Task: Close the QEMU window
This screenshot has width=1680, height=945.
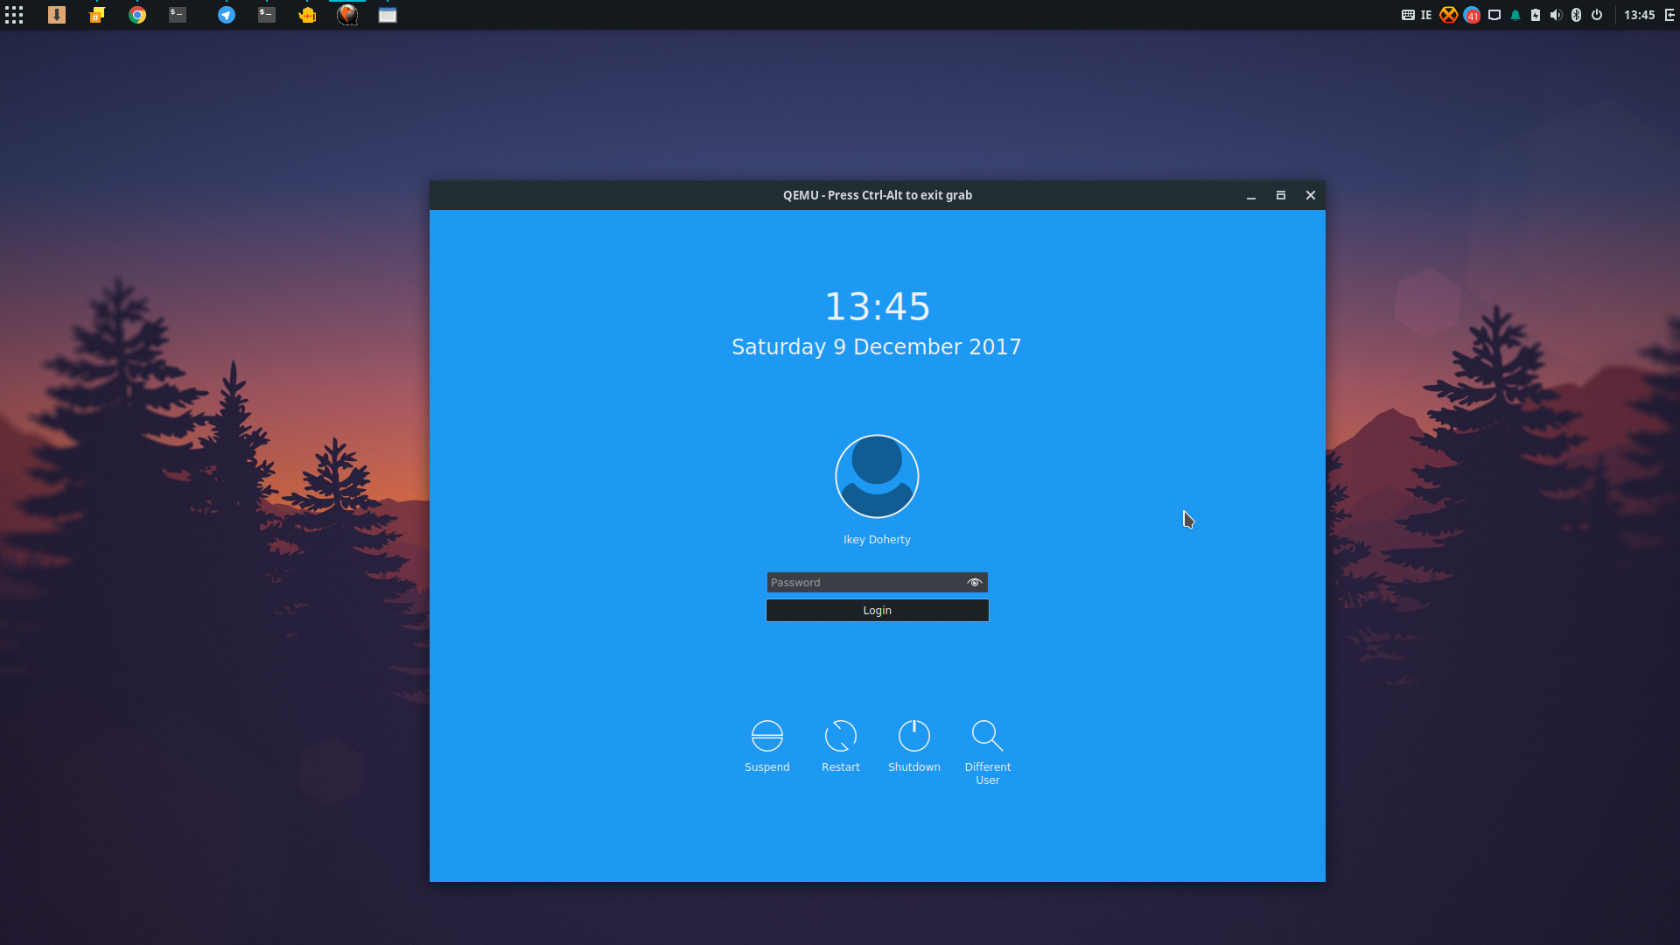Action: (1311, 196)
